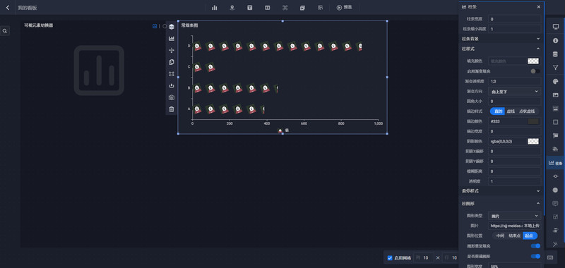
Task: Toggle 启用渐变填充 switch
Action: [535, 71]
